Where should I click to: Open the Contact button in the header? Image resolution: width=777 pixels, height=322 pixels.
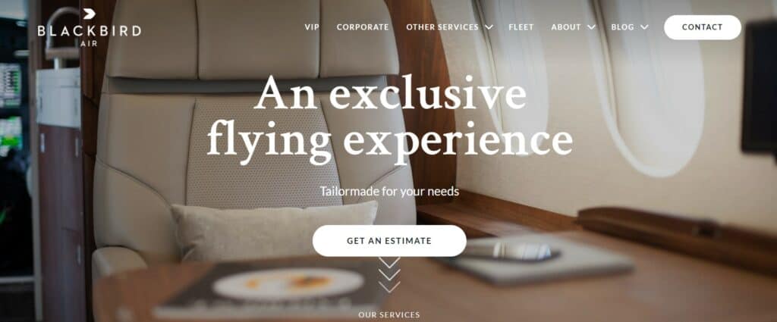click(x=702, y=27)
